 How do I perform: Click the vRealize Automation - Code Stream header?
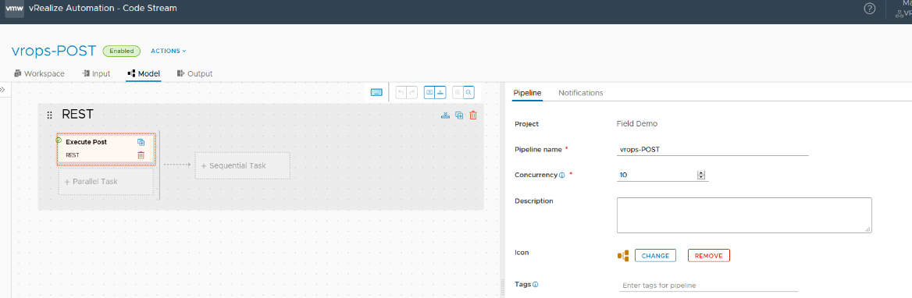click(x=103, y=8)
